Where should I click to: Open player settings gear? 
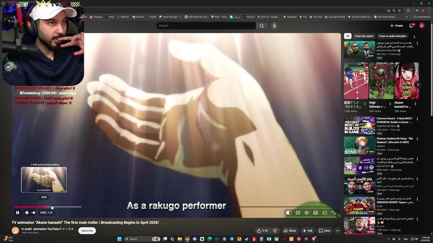[x=307, y=213]
